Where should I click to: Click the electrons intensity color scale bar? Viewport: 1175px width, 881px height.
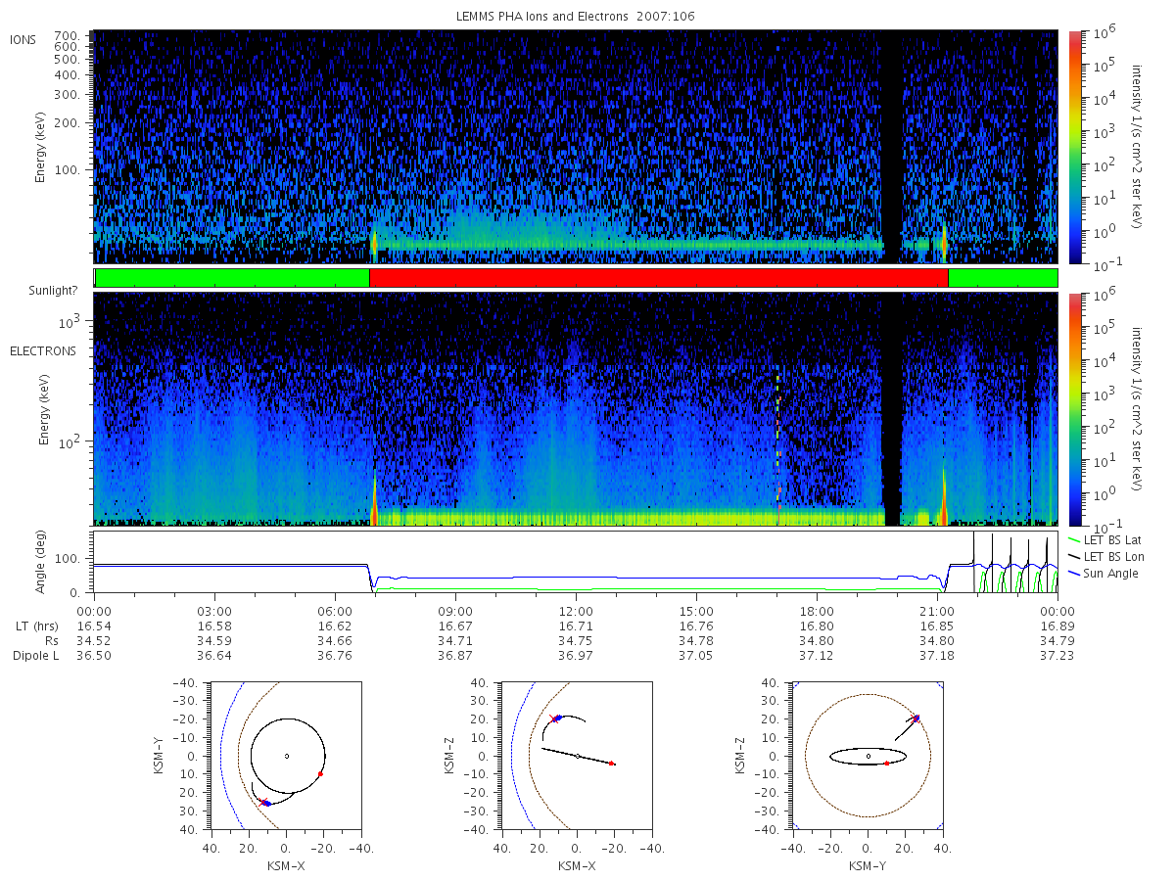1075,408
